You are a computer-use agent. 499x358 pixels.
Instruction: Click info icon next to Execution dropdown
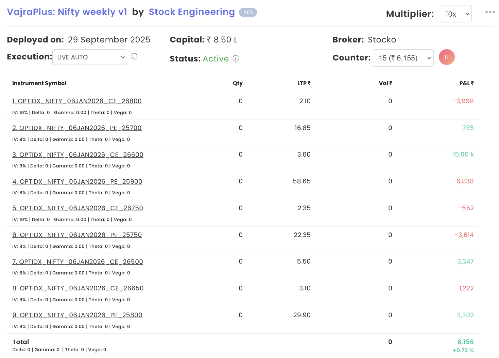pyautogui.click(x=134, y=56)
